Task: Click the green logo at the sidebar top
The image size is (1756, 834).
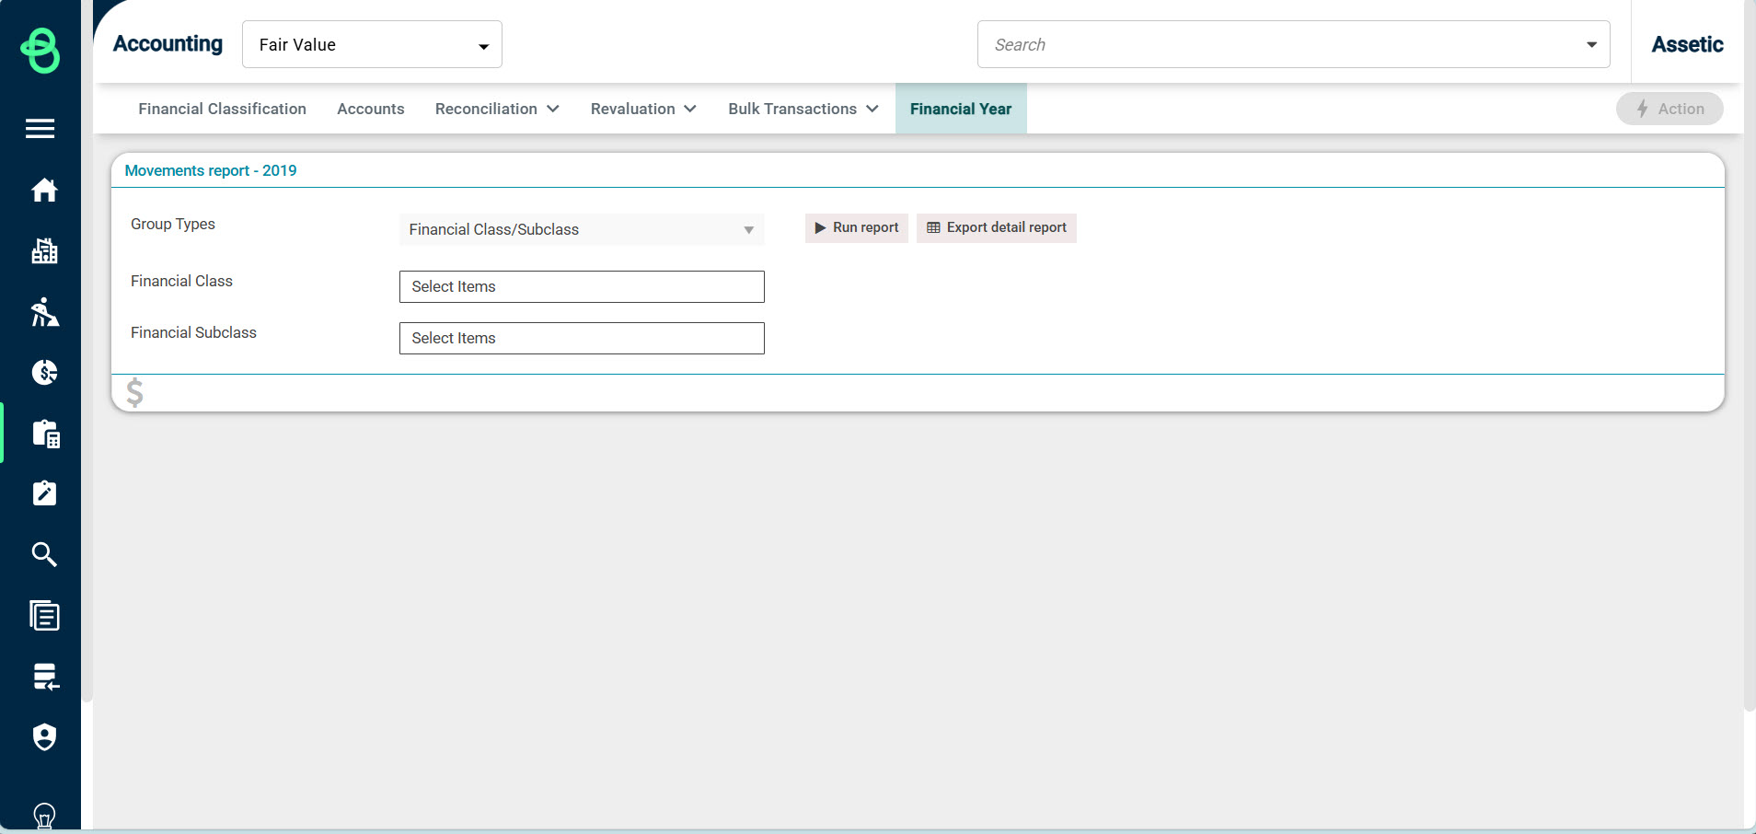Action: (x=40, y=50)
